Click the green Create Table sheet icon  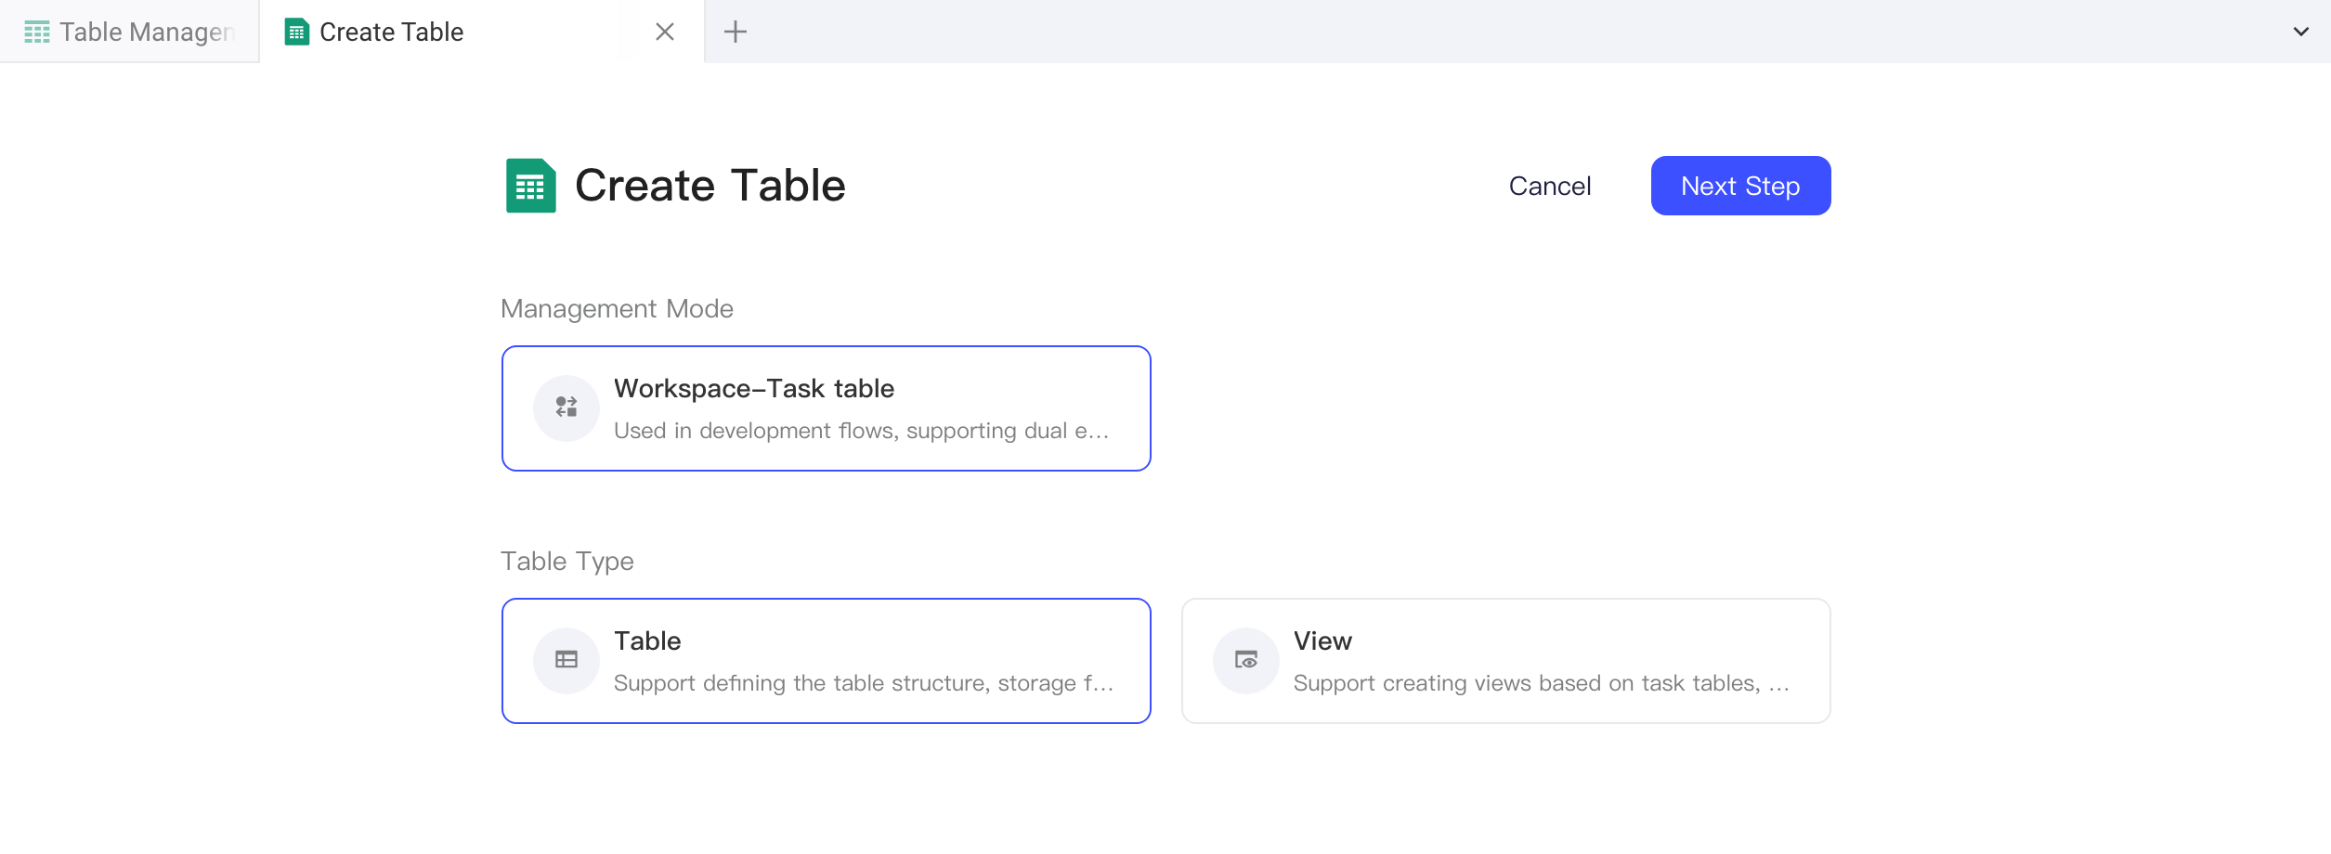[x=531, y=186]
